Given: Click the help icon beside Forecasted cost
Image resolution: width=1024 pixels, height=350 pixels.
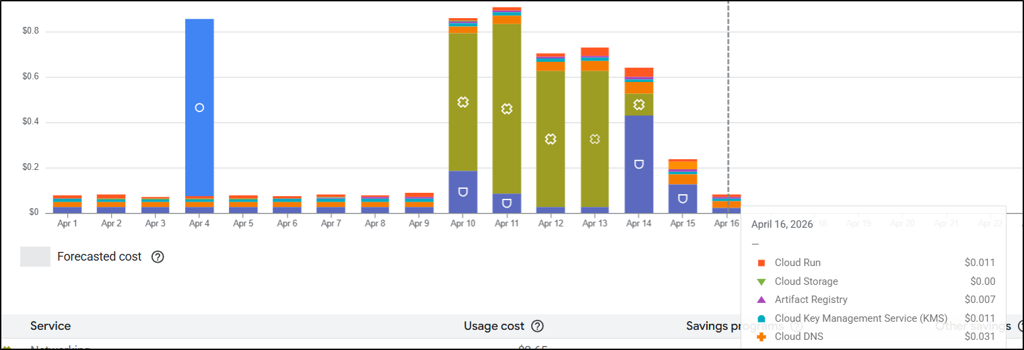Looking at the screenshot, I should click(x=158, y=257).
